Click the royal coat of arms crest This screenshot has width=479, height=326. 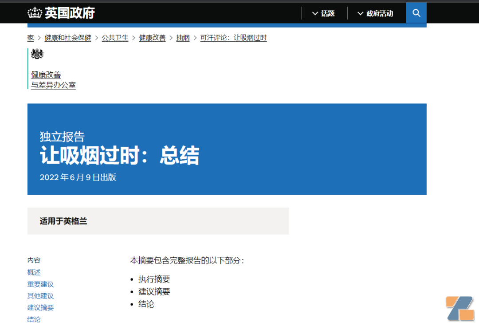click(x=37, y=54)
